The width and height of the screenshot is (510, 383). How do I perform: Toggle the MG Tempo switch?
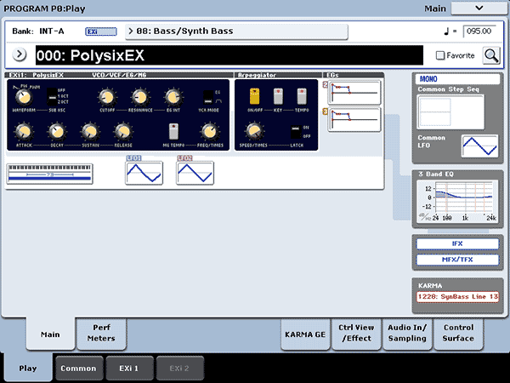pyautogui.click(x=173, y=130)
